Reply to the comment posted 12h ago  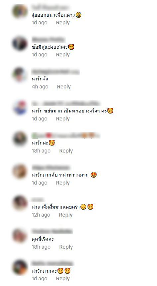click(x=66, y=215)
